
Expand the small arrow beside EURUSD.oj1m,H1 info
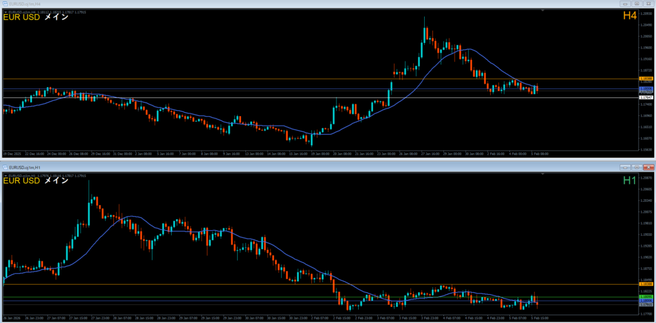coord(5,175)
